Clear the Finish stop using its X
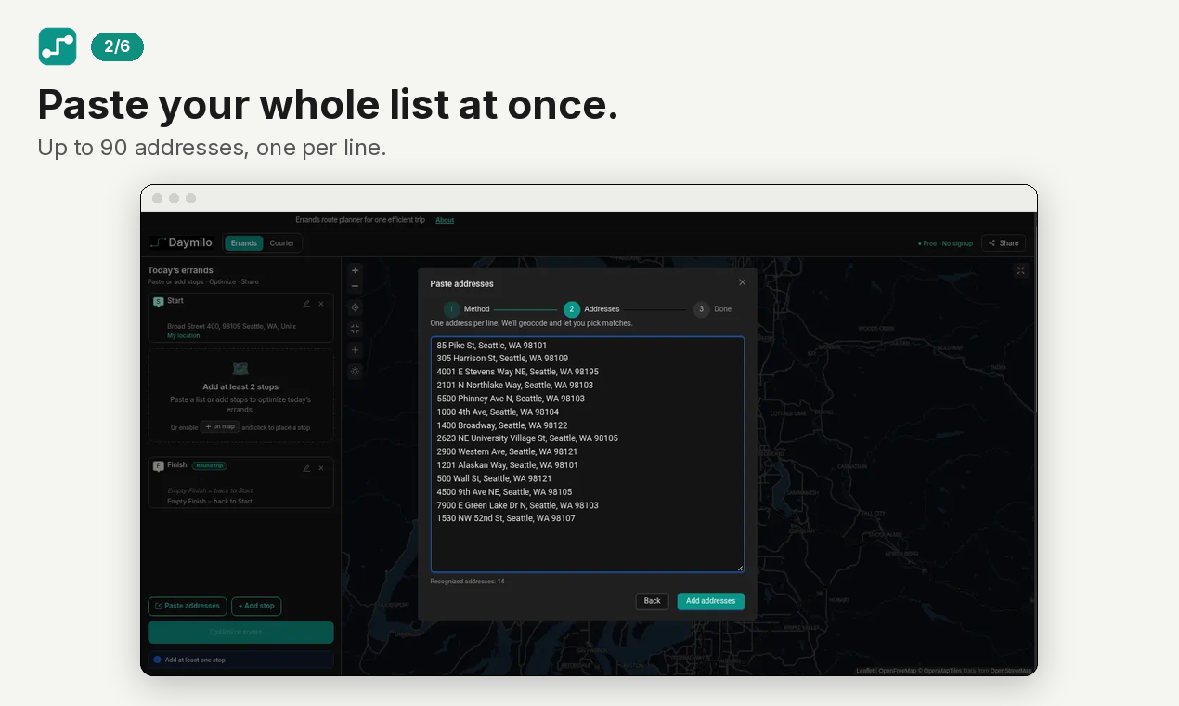The image size is (1179, 706). point(321,468)
